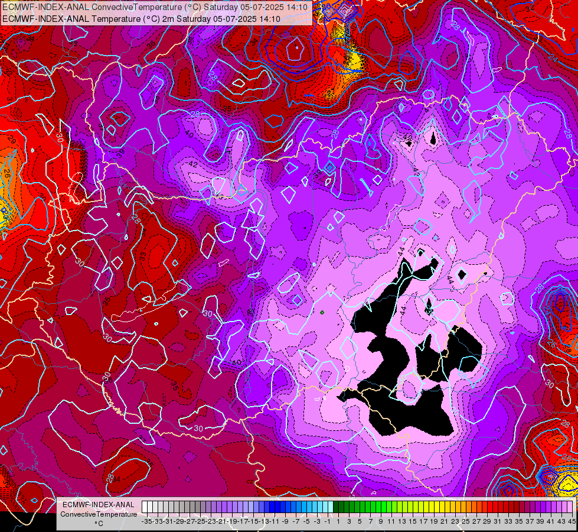Click the ECMWF-INDEX-ANAL label in the legend
Viewport: 578px width, 532px height.
click(99, 505)
